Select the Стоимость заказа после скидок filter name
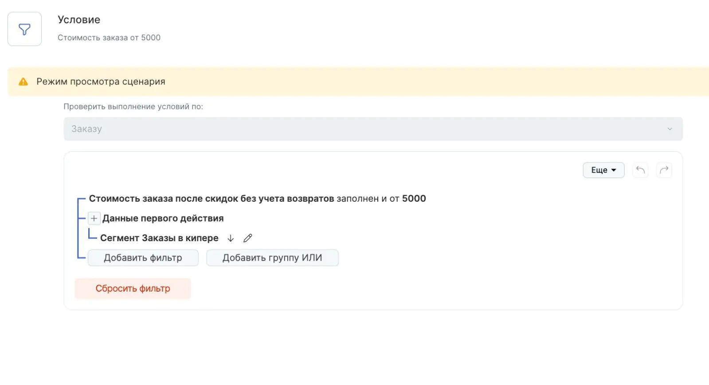Viewport: 709px width, 385px height. [212, 199]
